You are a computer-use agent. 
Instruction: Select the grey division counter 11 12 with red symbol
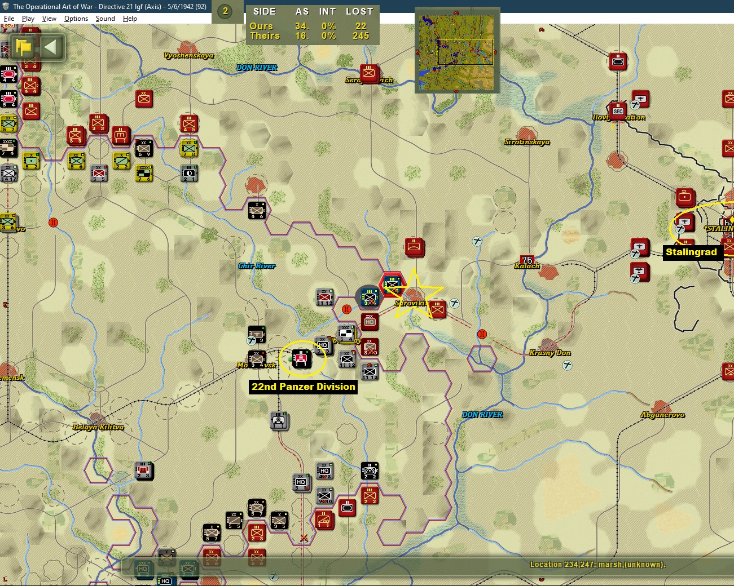[324, 297]
